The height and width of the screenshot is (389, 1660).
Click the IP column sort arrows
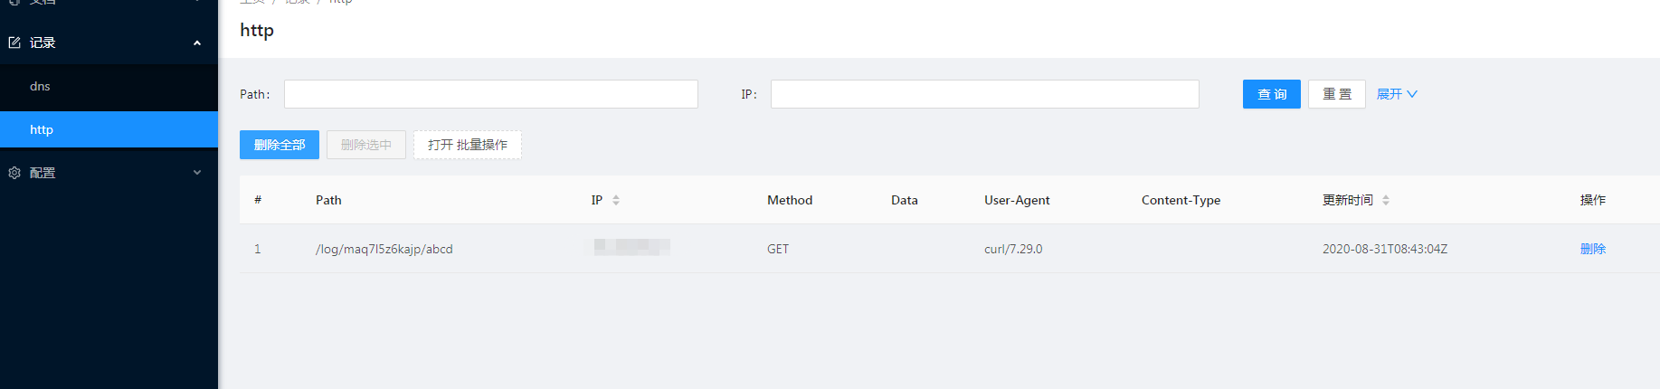[x=616, y=200]
